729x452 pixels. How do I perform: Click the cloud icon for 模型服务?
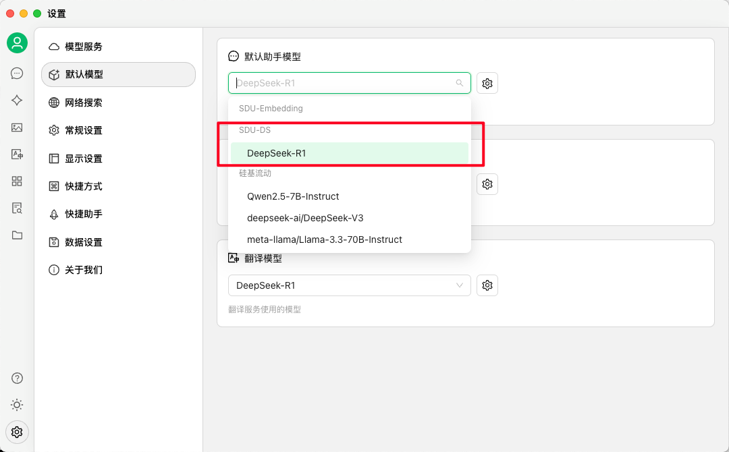pyautogui.click(x=54, y=47)
